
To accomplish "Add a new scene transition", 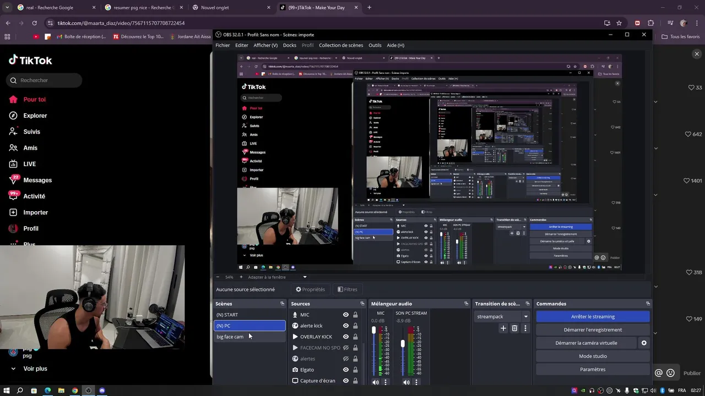I will [503, 328].
